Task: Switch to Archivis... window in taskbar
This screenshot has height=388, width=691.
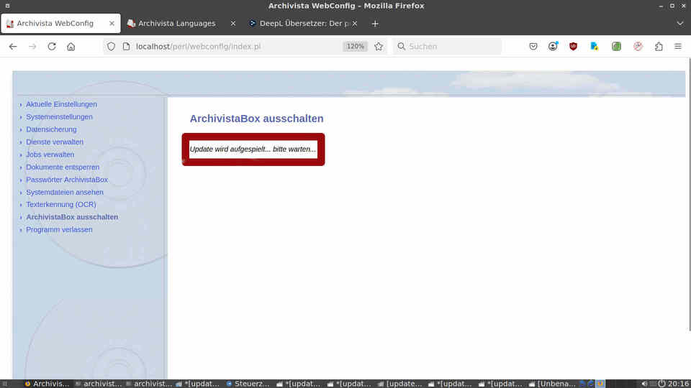Action: tap(47, 384)
